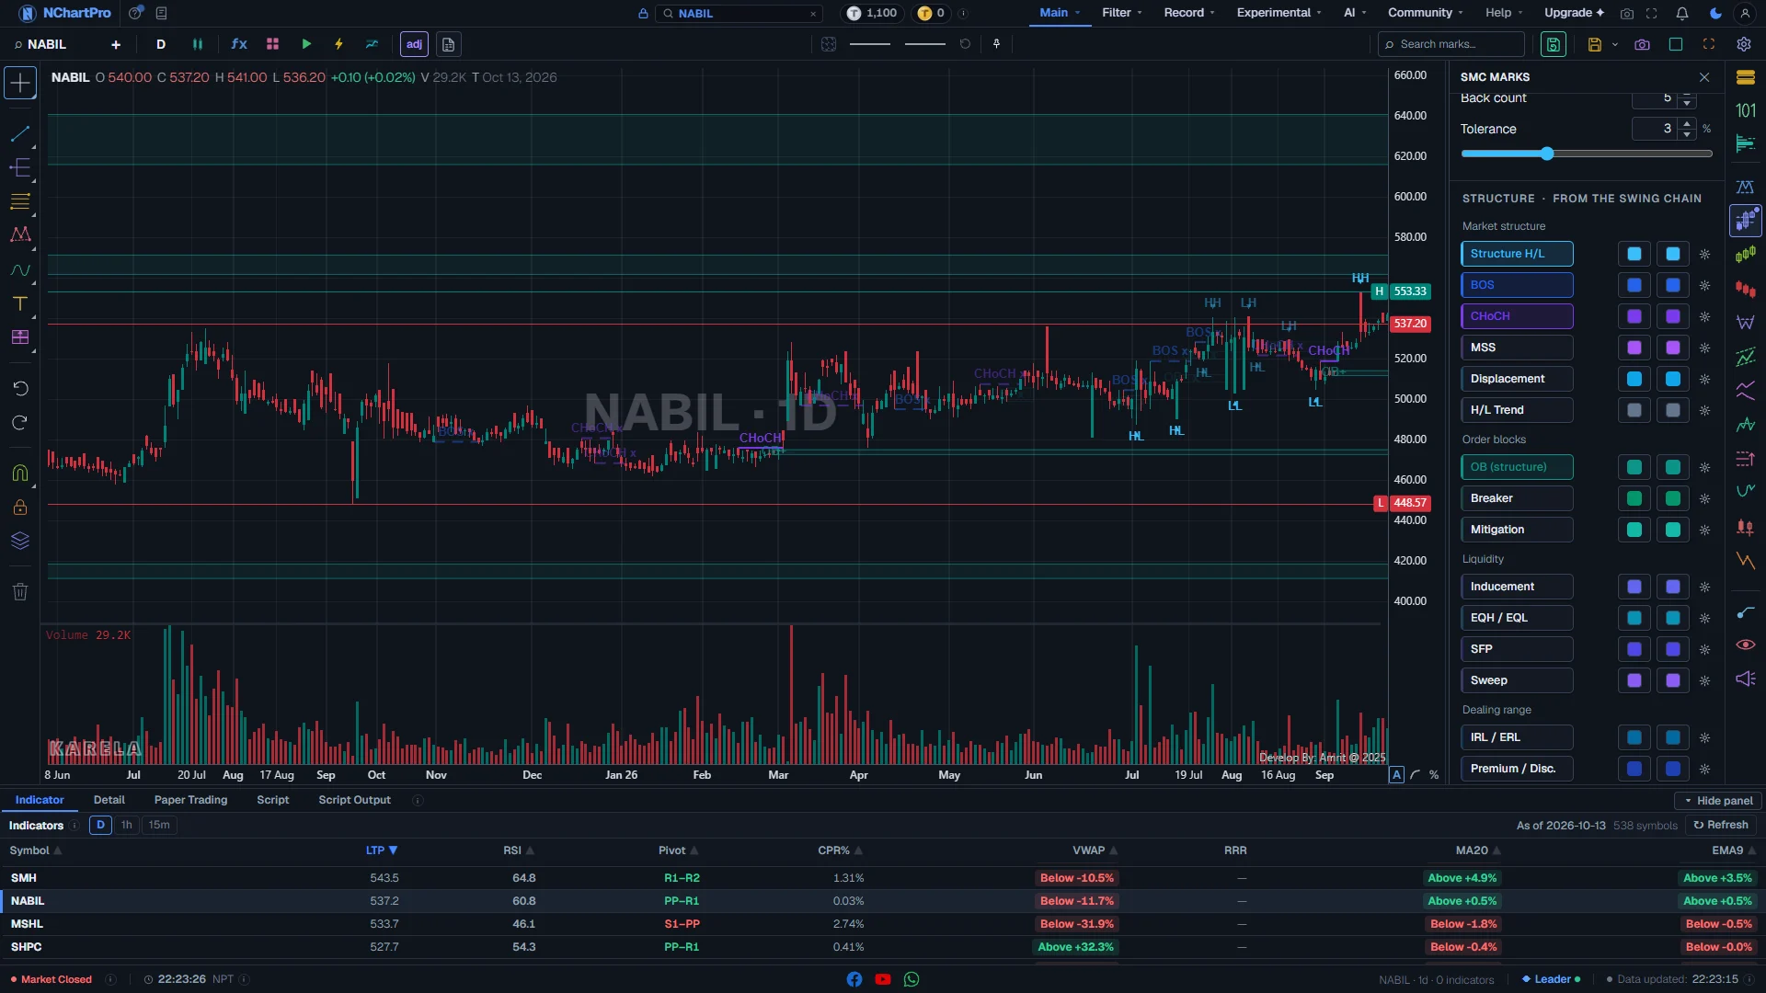Open the Record dropdown menu
This screenshot has width=1766, height=993.
(x=1189, y=13)
